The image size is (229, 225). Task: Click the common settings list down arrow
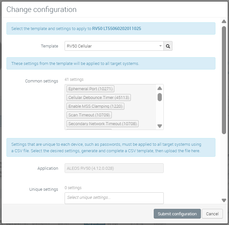tap(160, 126)
